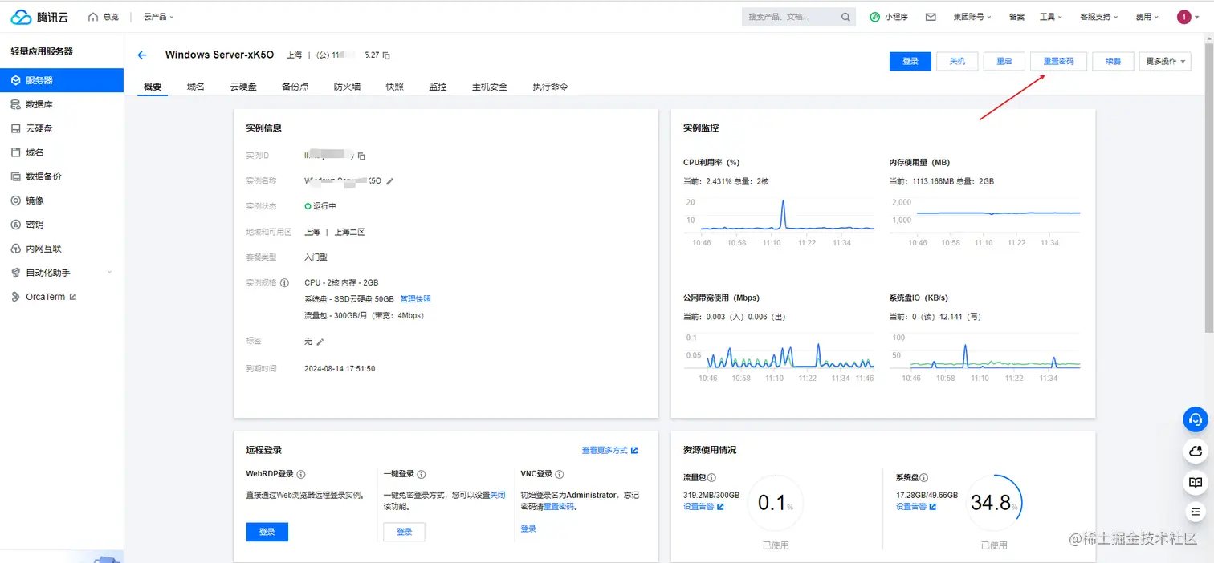Open the 客服支持 dropdown
This screenshot has height=563, width=1214.
[x=1098, y=17]
